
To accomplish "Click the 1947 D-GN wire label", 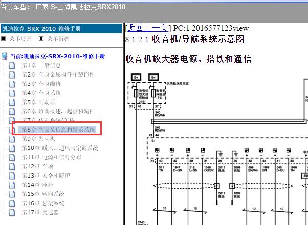I will pyautogui.click(x=178, y=169).
